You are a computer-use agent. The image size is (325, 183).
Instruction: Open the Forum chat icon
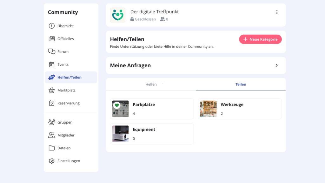[x=52, y=51]
